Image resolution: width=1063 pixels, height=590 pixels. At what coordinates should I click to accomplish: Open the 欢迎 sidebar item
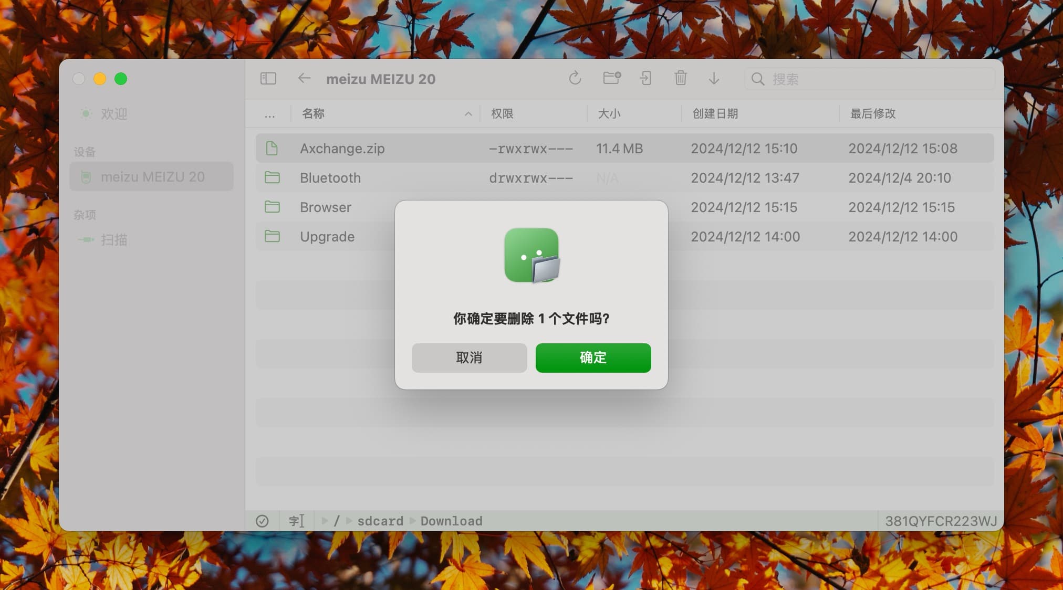113,114
